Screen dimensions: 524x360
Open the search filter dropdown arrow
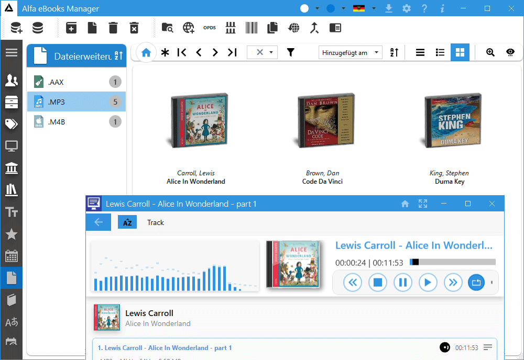coord(271,52)
